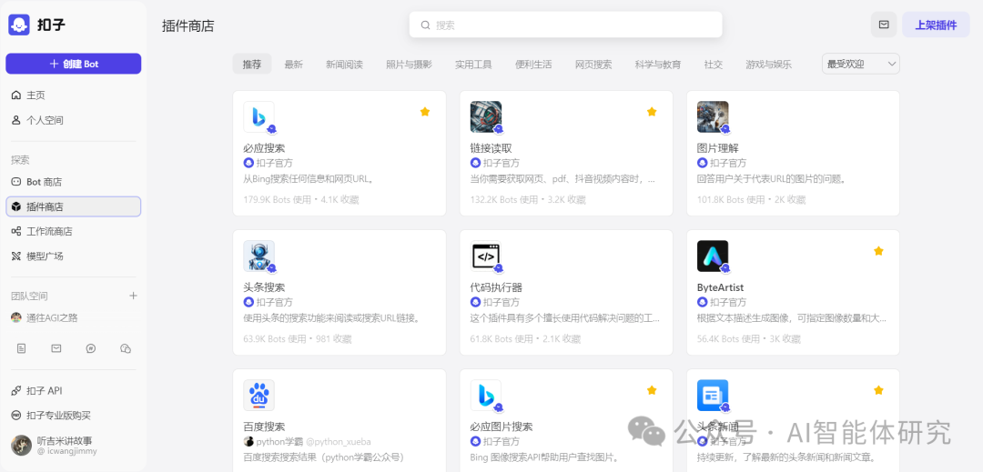Click the 图片理解 card title

718,148
